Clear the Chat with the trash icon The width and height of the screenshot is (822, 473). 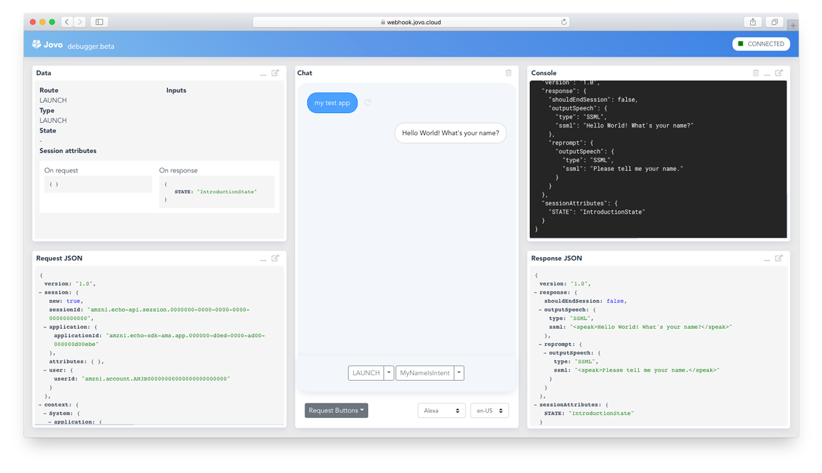point(508,72)
